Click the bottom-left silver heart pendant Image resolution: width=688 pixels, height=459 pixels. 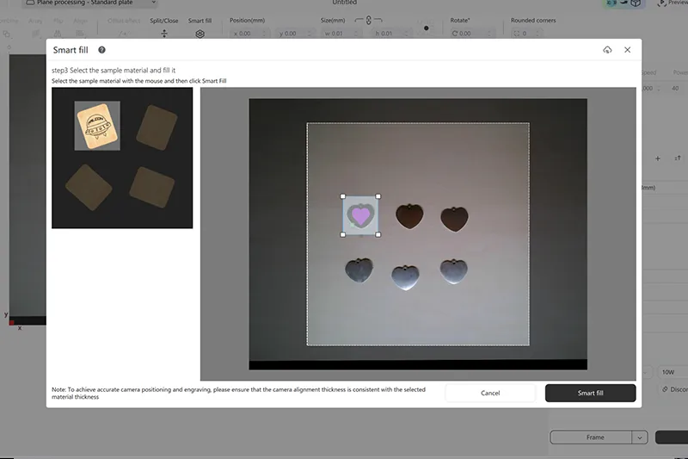(358, 270)
